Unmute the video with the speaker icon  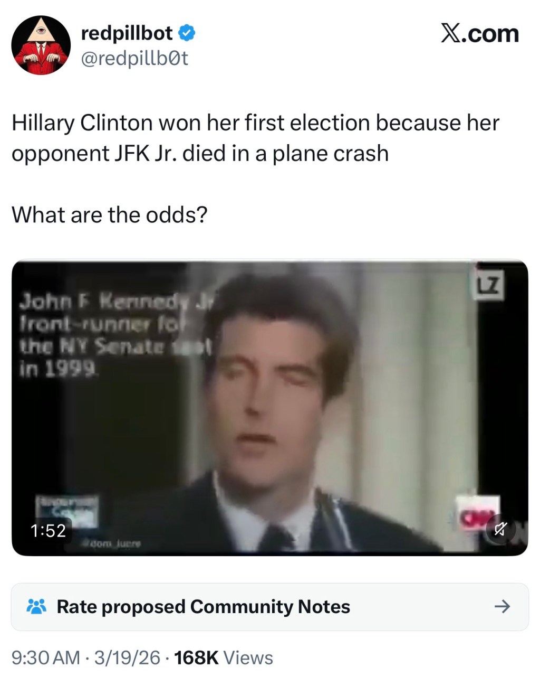click(500, 529)
